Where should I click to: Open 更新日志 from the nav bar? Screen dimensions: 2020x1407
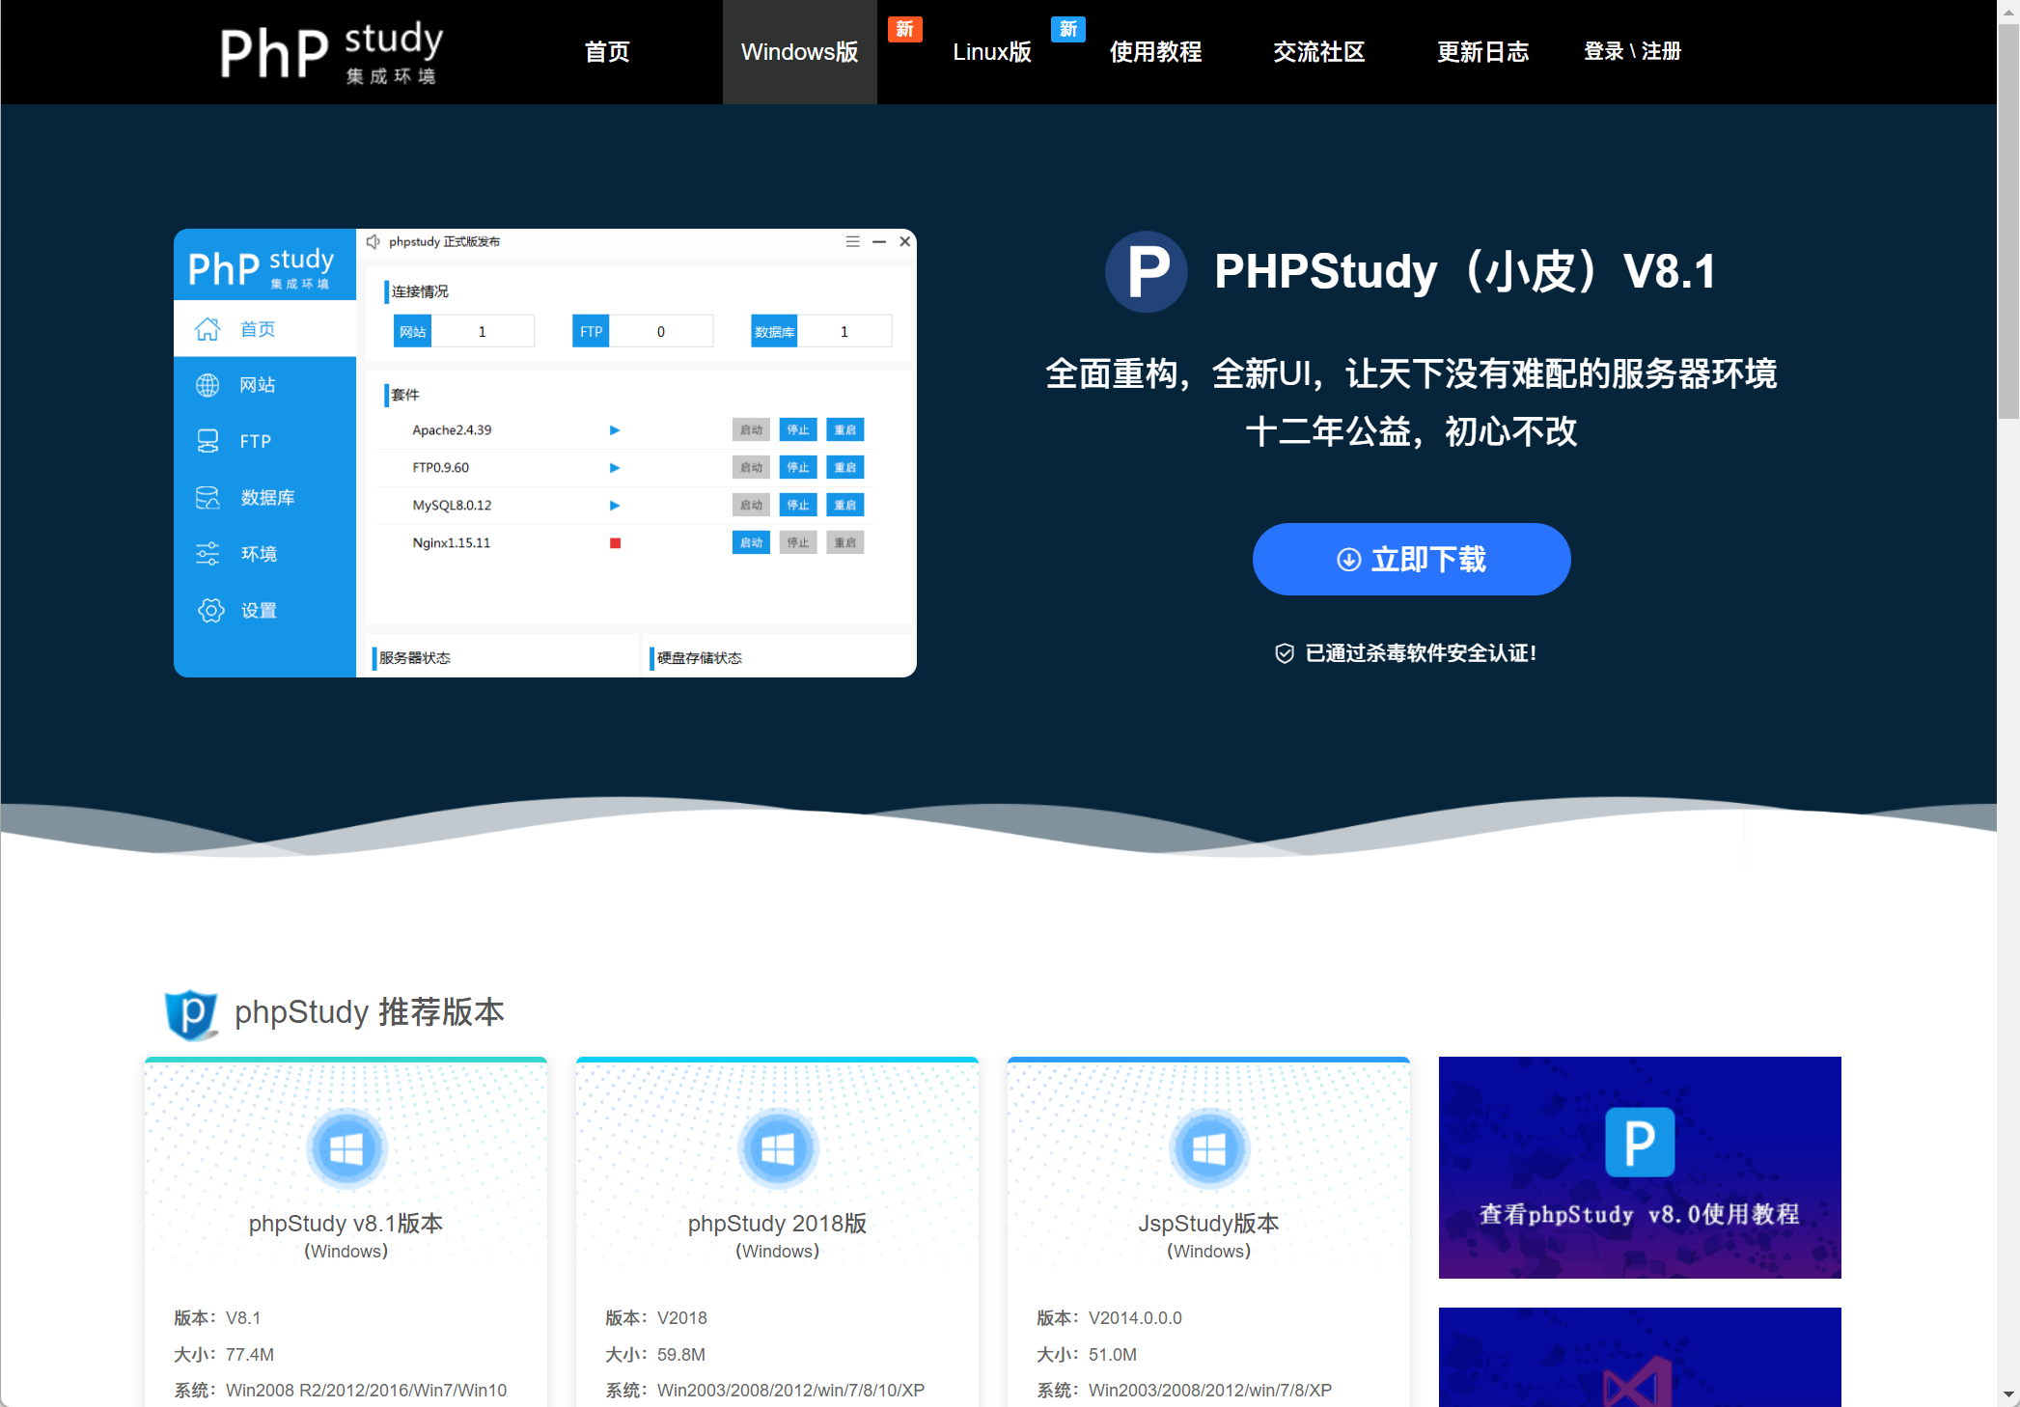1482,52
